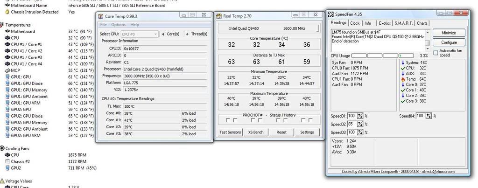Click the Reset button in Real Temp
The image size is (478, 188).
281,132
